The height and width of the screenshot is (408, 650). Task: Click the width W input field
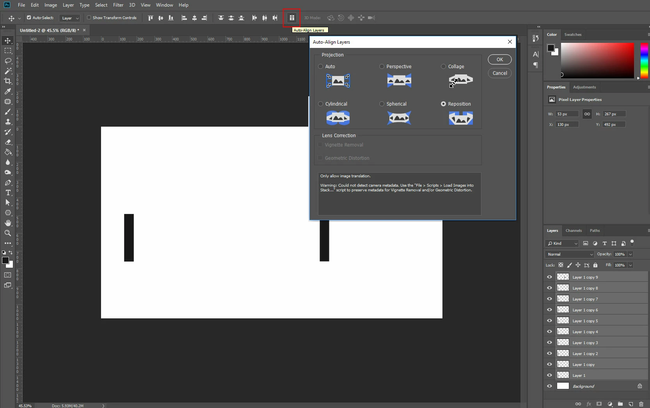[x=567, y=114]
